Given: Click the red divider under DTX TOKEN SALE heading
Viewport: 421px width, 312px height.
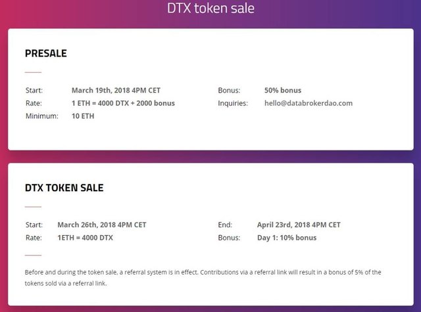Looking at the screenshot, I should [x=33, y=206].
